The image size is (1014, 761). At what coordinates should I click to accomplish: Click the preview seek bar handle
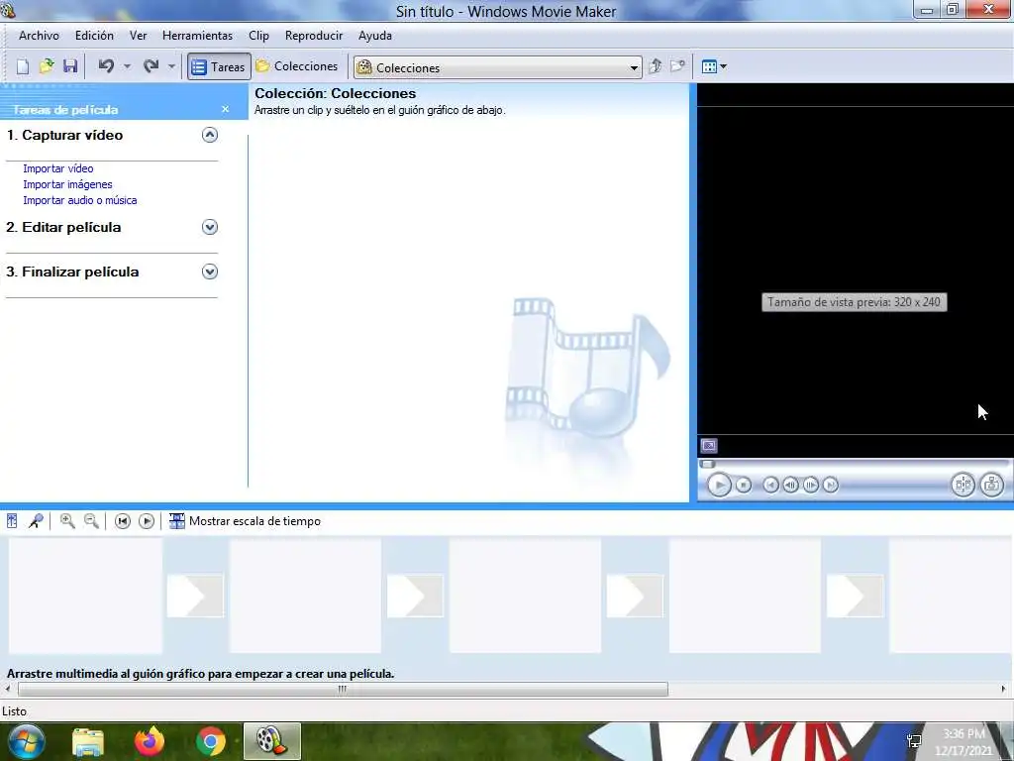707,464
